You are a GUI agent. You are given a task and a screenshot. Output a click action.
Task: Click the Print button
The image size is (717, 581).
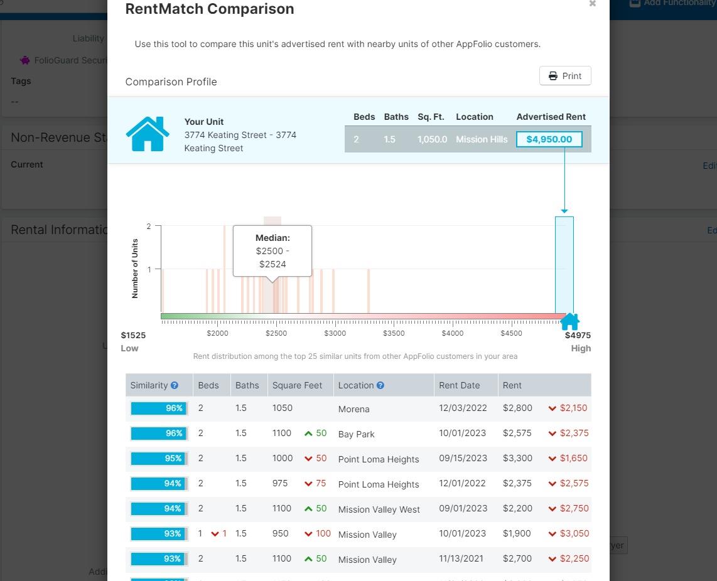click(x=565, y=76)
